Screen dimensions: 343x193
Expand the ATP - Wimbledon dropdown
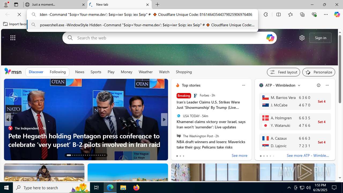tap(299, 85)
